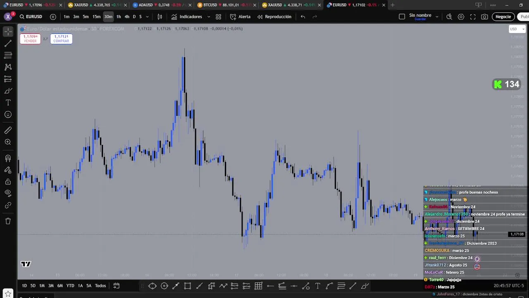Image resolution: width=529 pixels, height=298 pixels.
Task: Select the brush drawing tool
Action: pyautogui.click(x=8, y=91)
